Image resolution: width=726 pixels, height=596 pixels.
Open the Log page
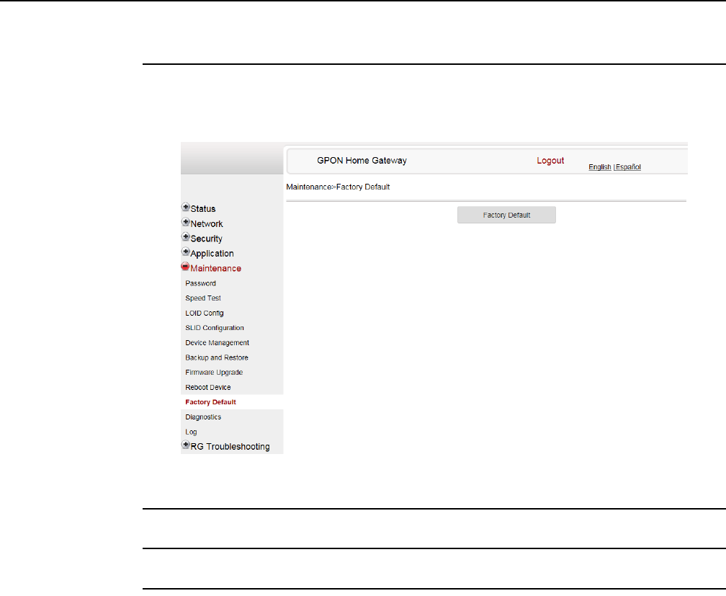(191, 432)
